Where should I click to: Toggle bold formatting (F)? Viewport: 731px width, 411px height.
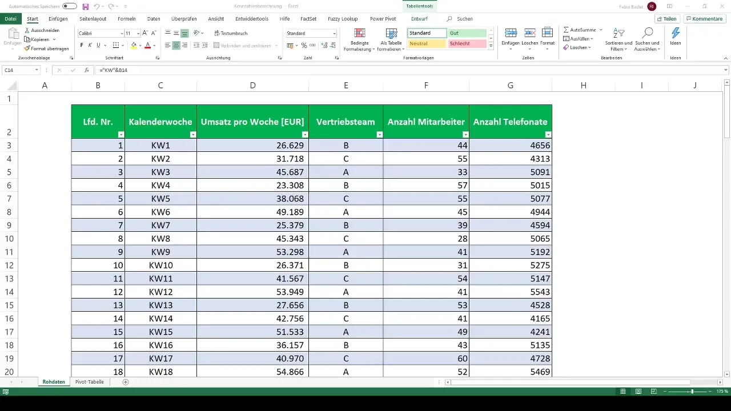click(x=82, y=45)
